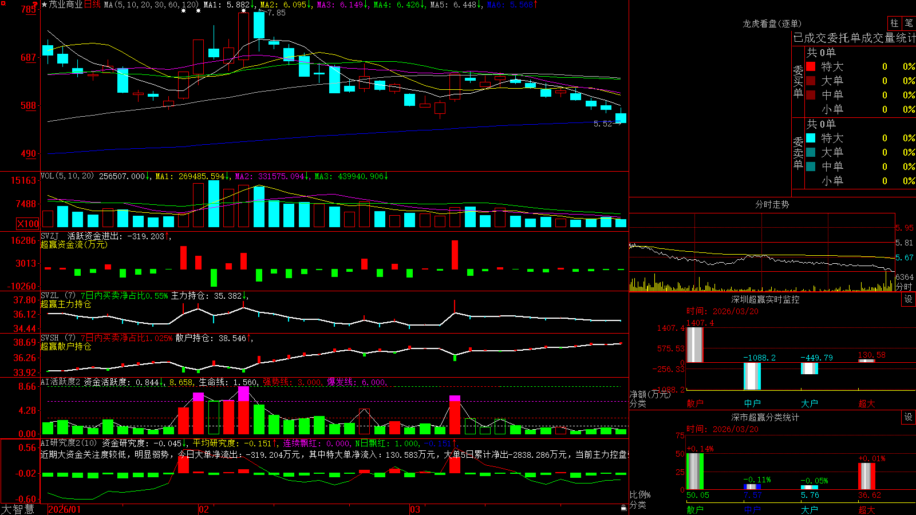Click the 散户 bar valued 1407.4

coord(695,345)
